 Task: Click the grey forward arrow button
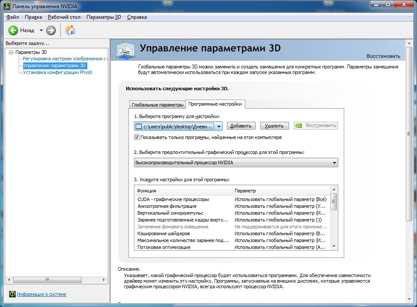(51, 30)
